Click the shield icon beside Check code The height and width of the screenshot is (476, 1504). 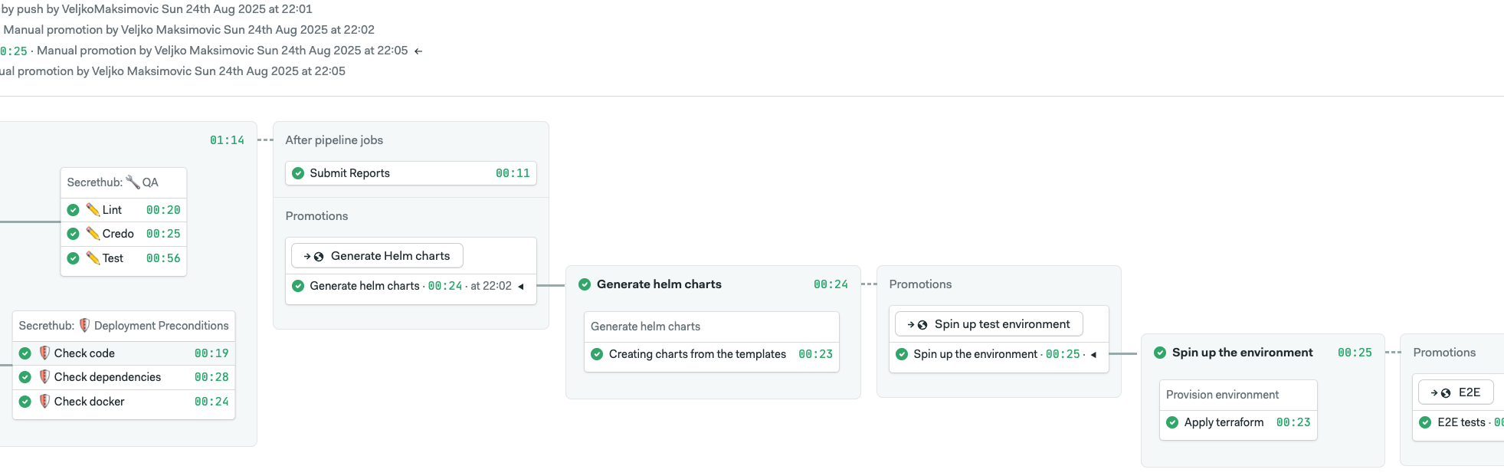pyautogui.click(x=44, y=353)
